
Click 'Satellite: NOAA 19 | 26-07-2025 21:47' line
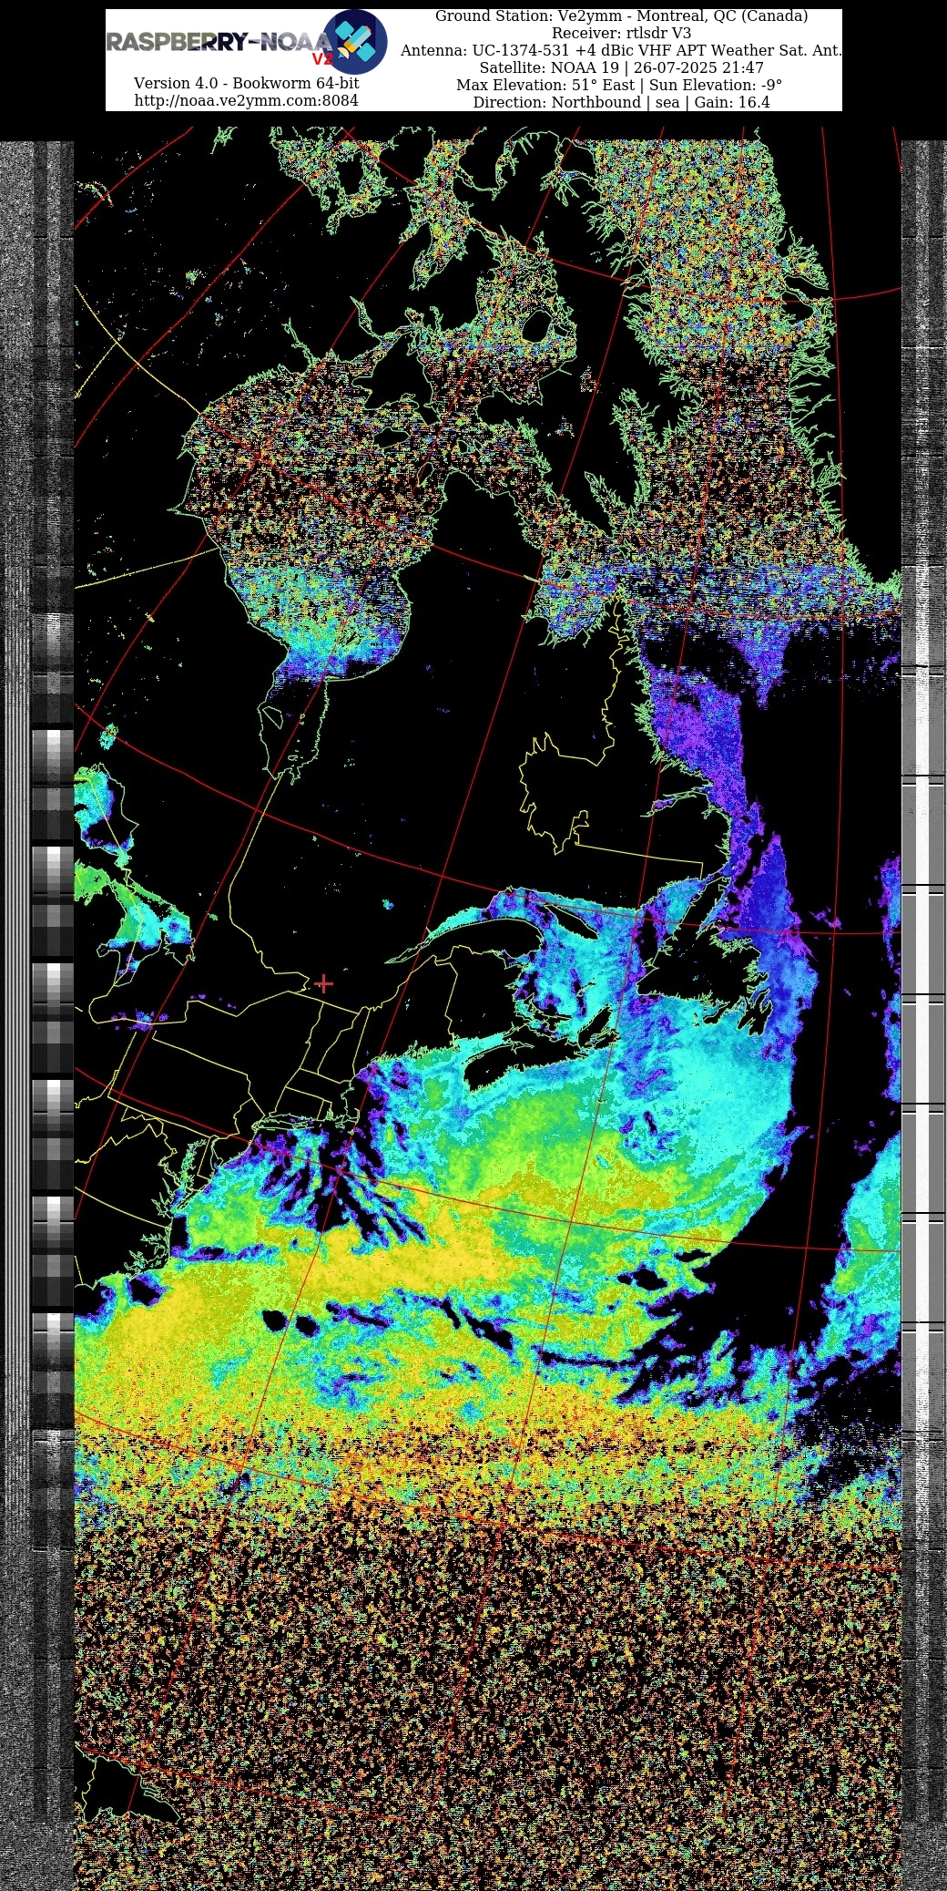pos(621,68)
